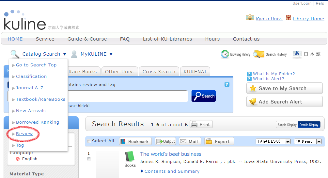Switch to the KURENAI tab
The image size is (328, 178).
click(195, 71)
